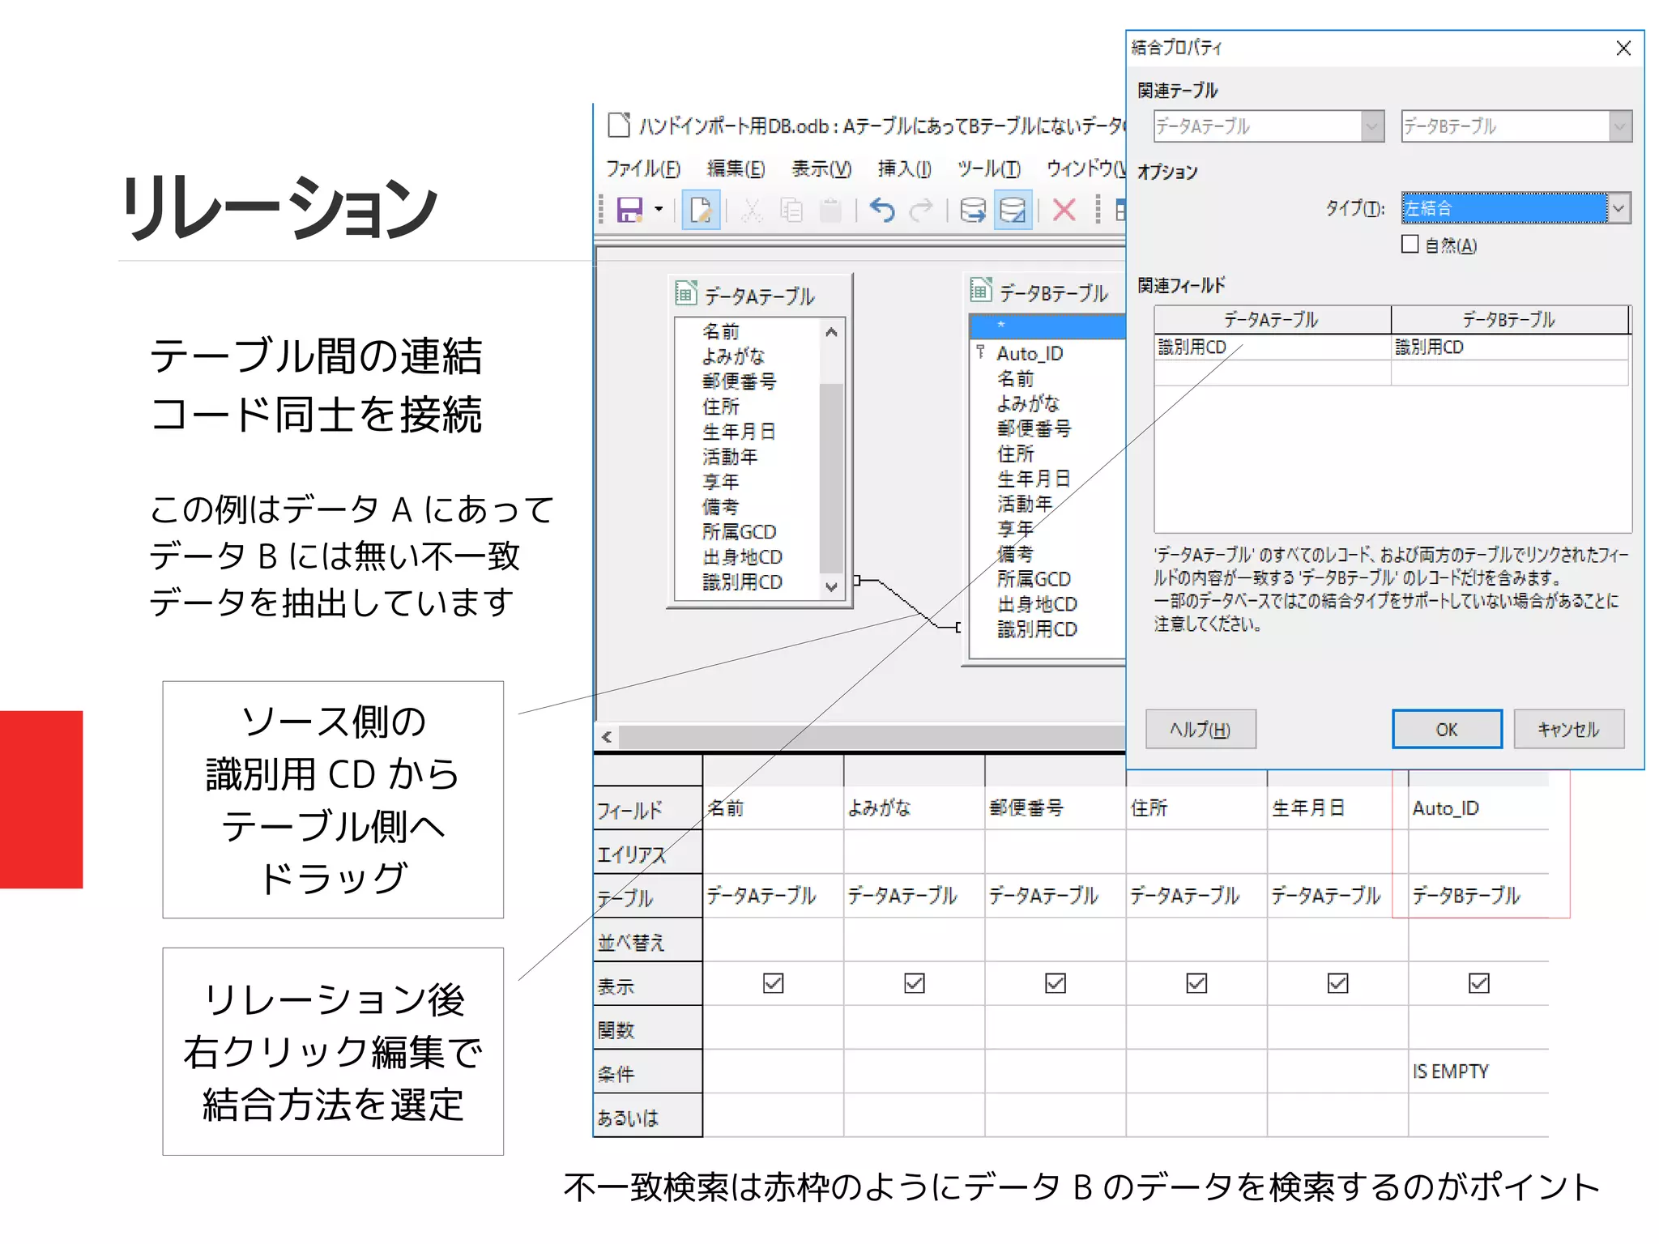This screenshot has width=1659, height=1244.
Task: Open the データAテーブル related table dropdown
Action: coord(1269,126)
